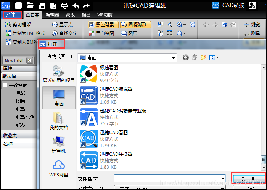Switch to the 编辑器 tab
Viewport: 267px width, 190px height.
[x=52, y=15]
